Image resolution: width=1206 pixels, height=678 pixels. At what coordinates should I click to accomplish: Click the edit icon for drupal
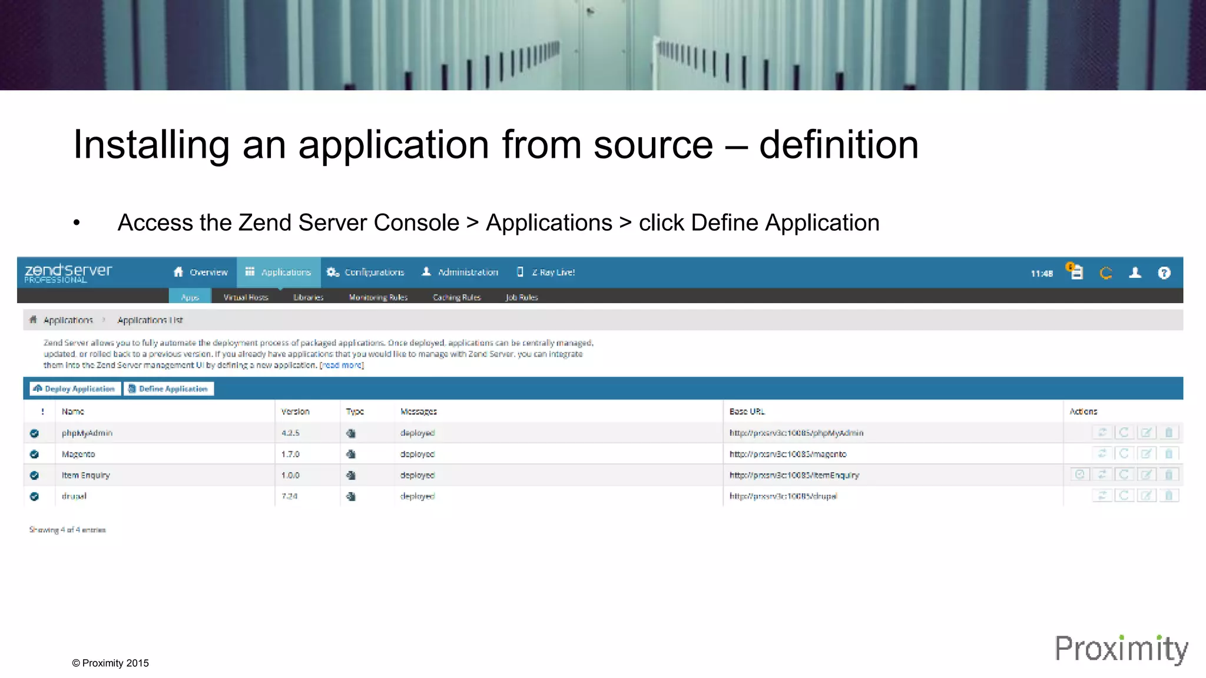coord(1146,496)
